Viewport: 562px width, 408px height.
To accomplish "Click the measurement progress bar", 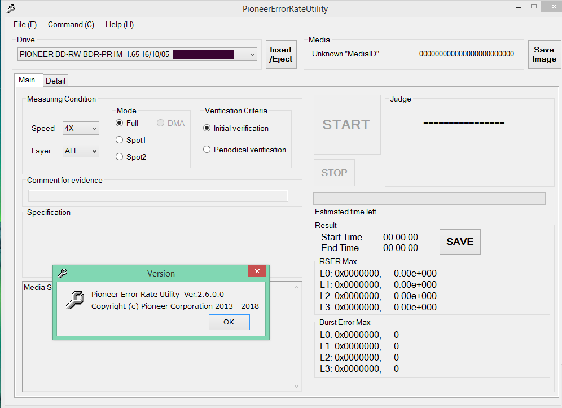I will pos(429,199).
